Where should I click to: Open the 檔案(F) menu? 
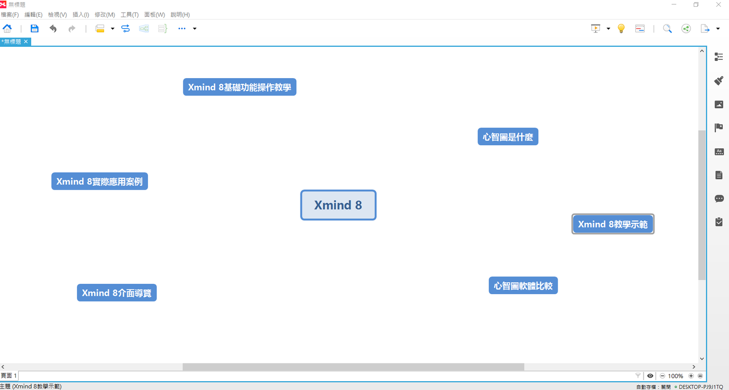point(9,15)
